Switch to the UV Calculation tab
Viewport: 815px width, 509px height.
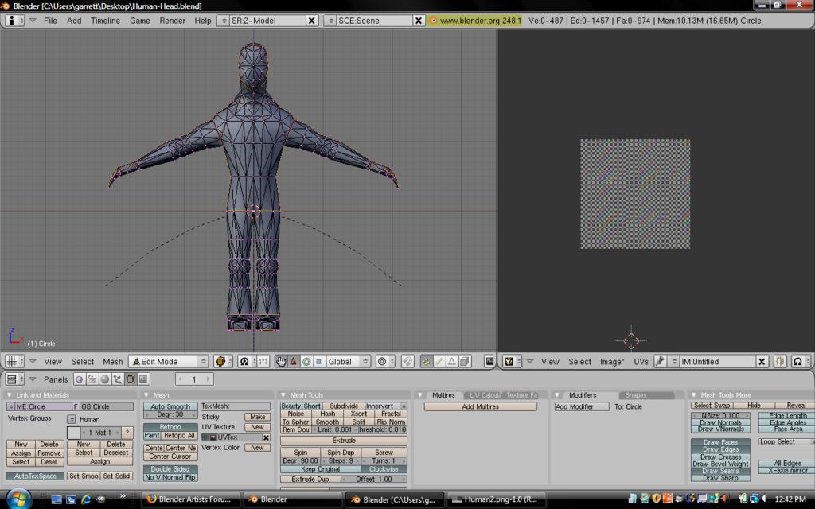pos(485,395)
